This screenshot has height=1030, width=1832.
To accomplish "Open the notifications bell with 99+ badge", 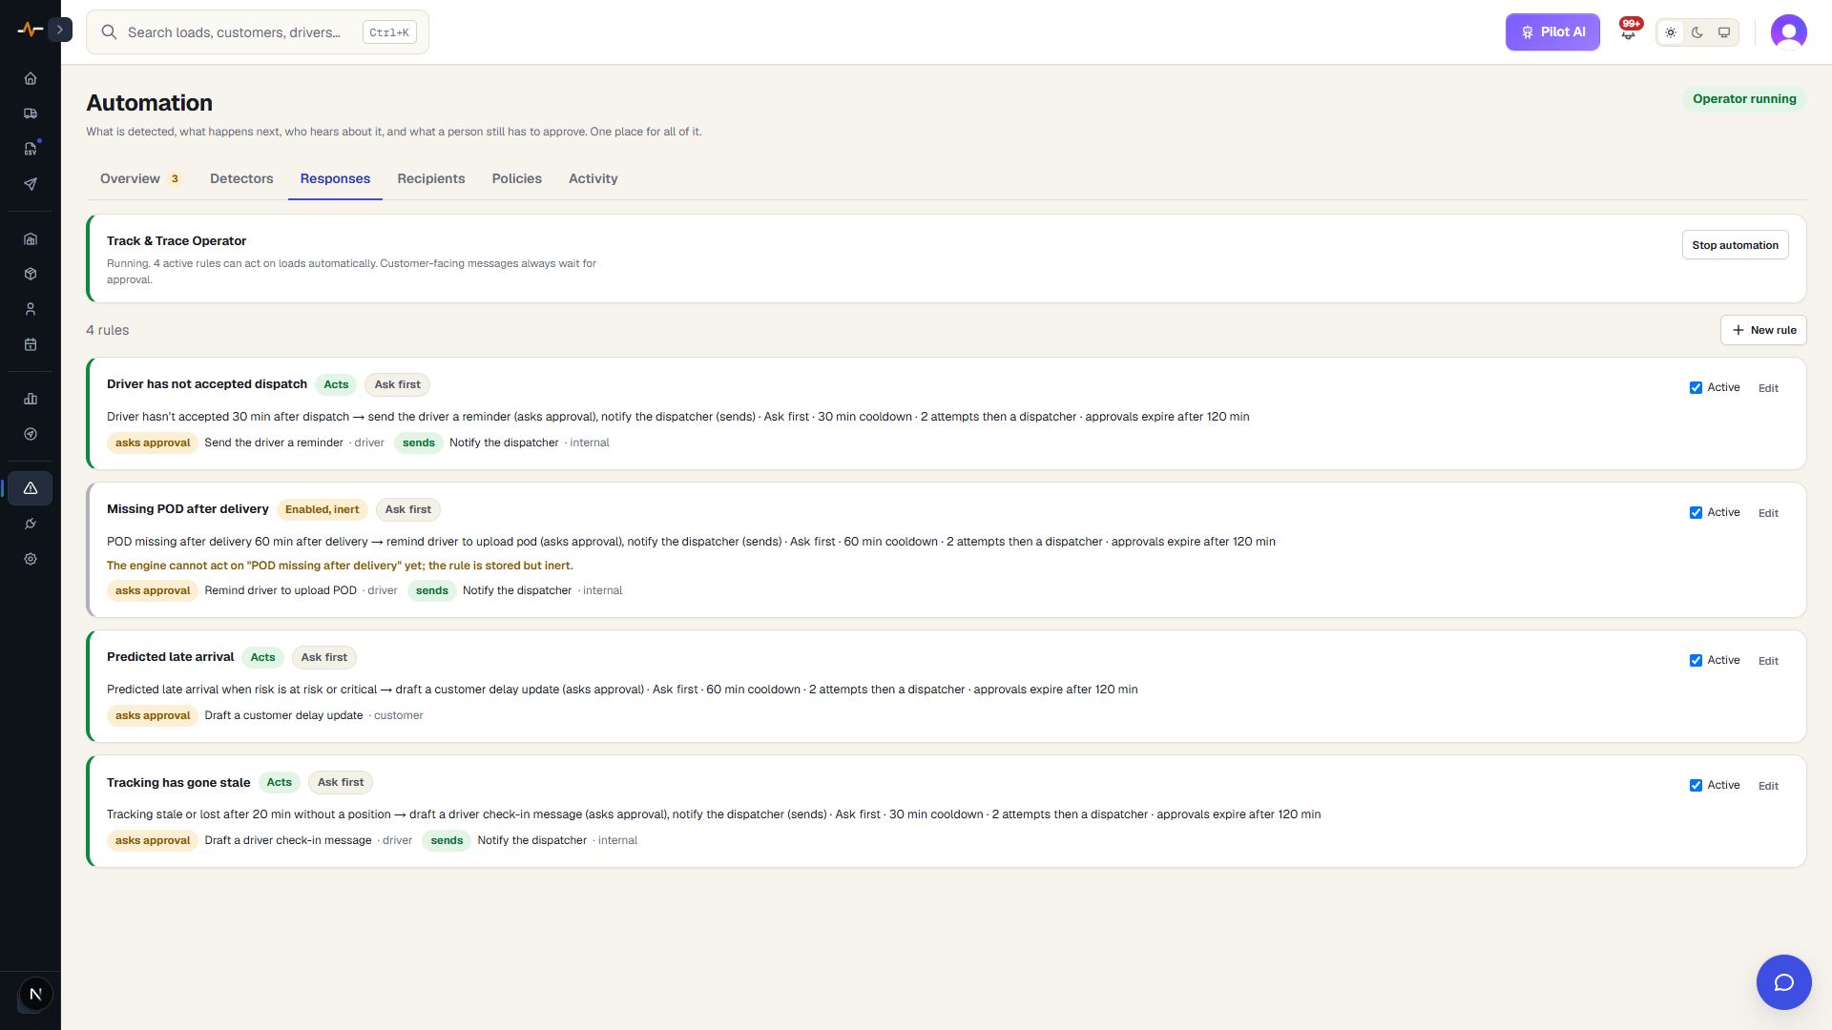I will click(x=1629, y=31).
